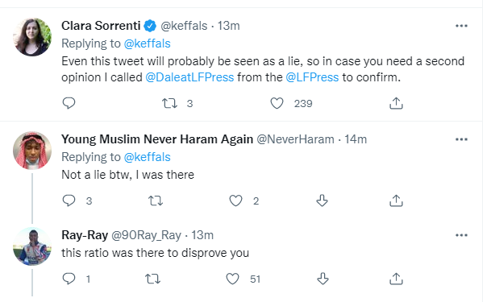Open more options on Ray-Ray's tweet

click(x=461, y=235)
